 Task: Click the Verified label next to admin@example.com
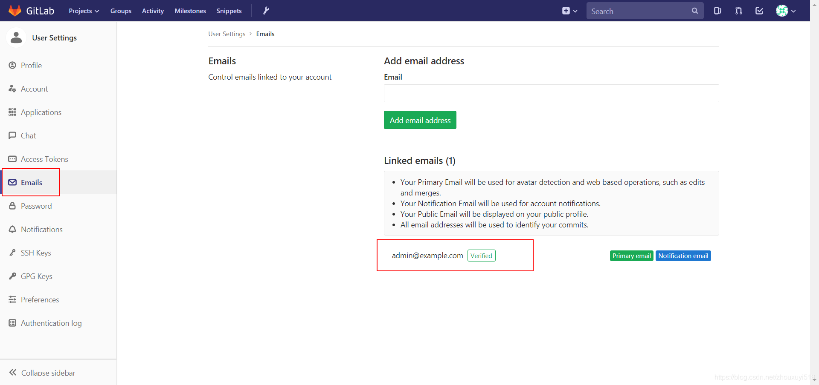(481, 256)
